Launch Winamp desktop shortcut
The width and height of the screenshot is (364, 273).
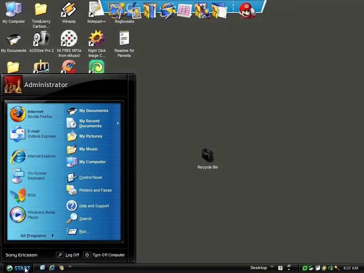(69, 12)
